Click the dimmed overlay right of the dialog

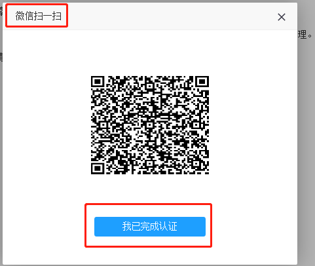tap(306, 153)
